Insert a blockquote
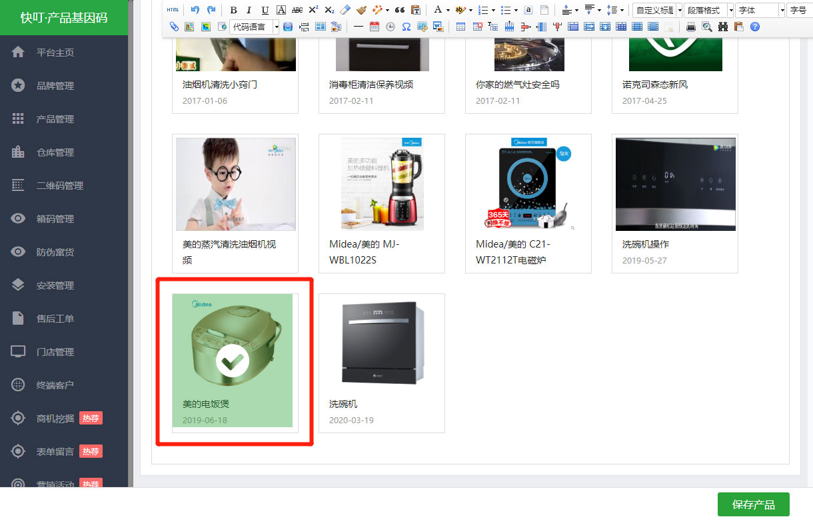The width and height of the screenshot is (813, 521). pyautogui.click(x=400, y=10)
